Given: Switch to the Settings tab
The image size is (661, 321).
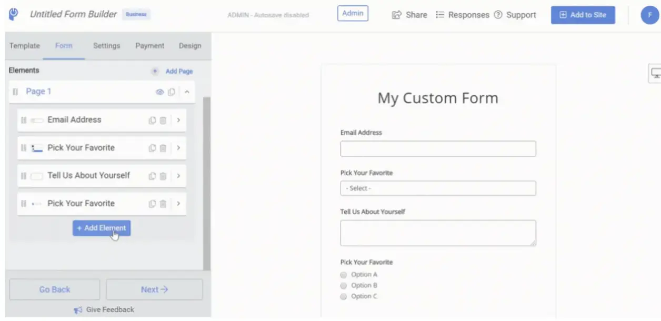Looking at the screenshot, I should (x=106, y=46).
